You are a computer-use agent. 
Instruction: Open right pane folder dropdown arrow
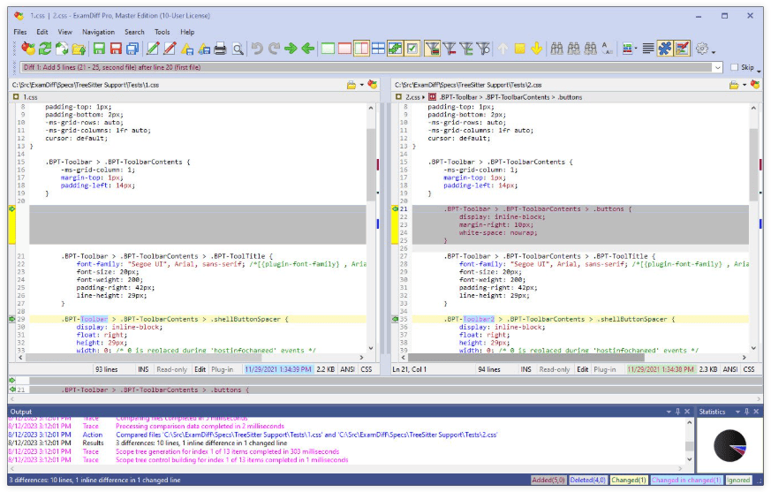pyautogui.click(x=745, y=85)
